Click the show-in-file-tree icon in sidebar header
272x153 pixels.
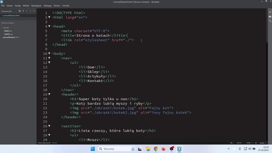pos(20,11)
